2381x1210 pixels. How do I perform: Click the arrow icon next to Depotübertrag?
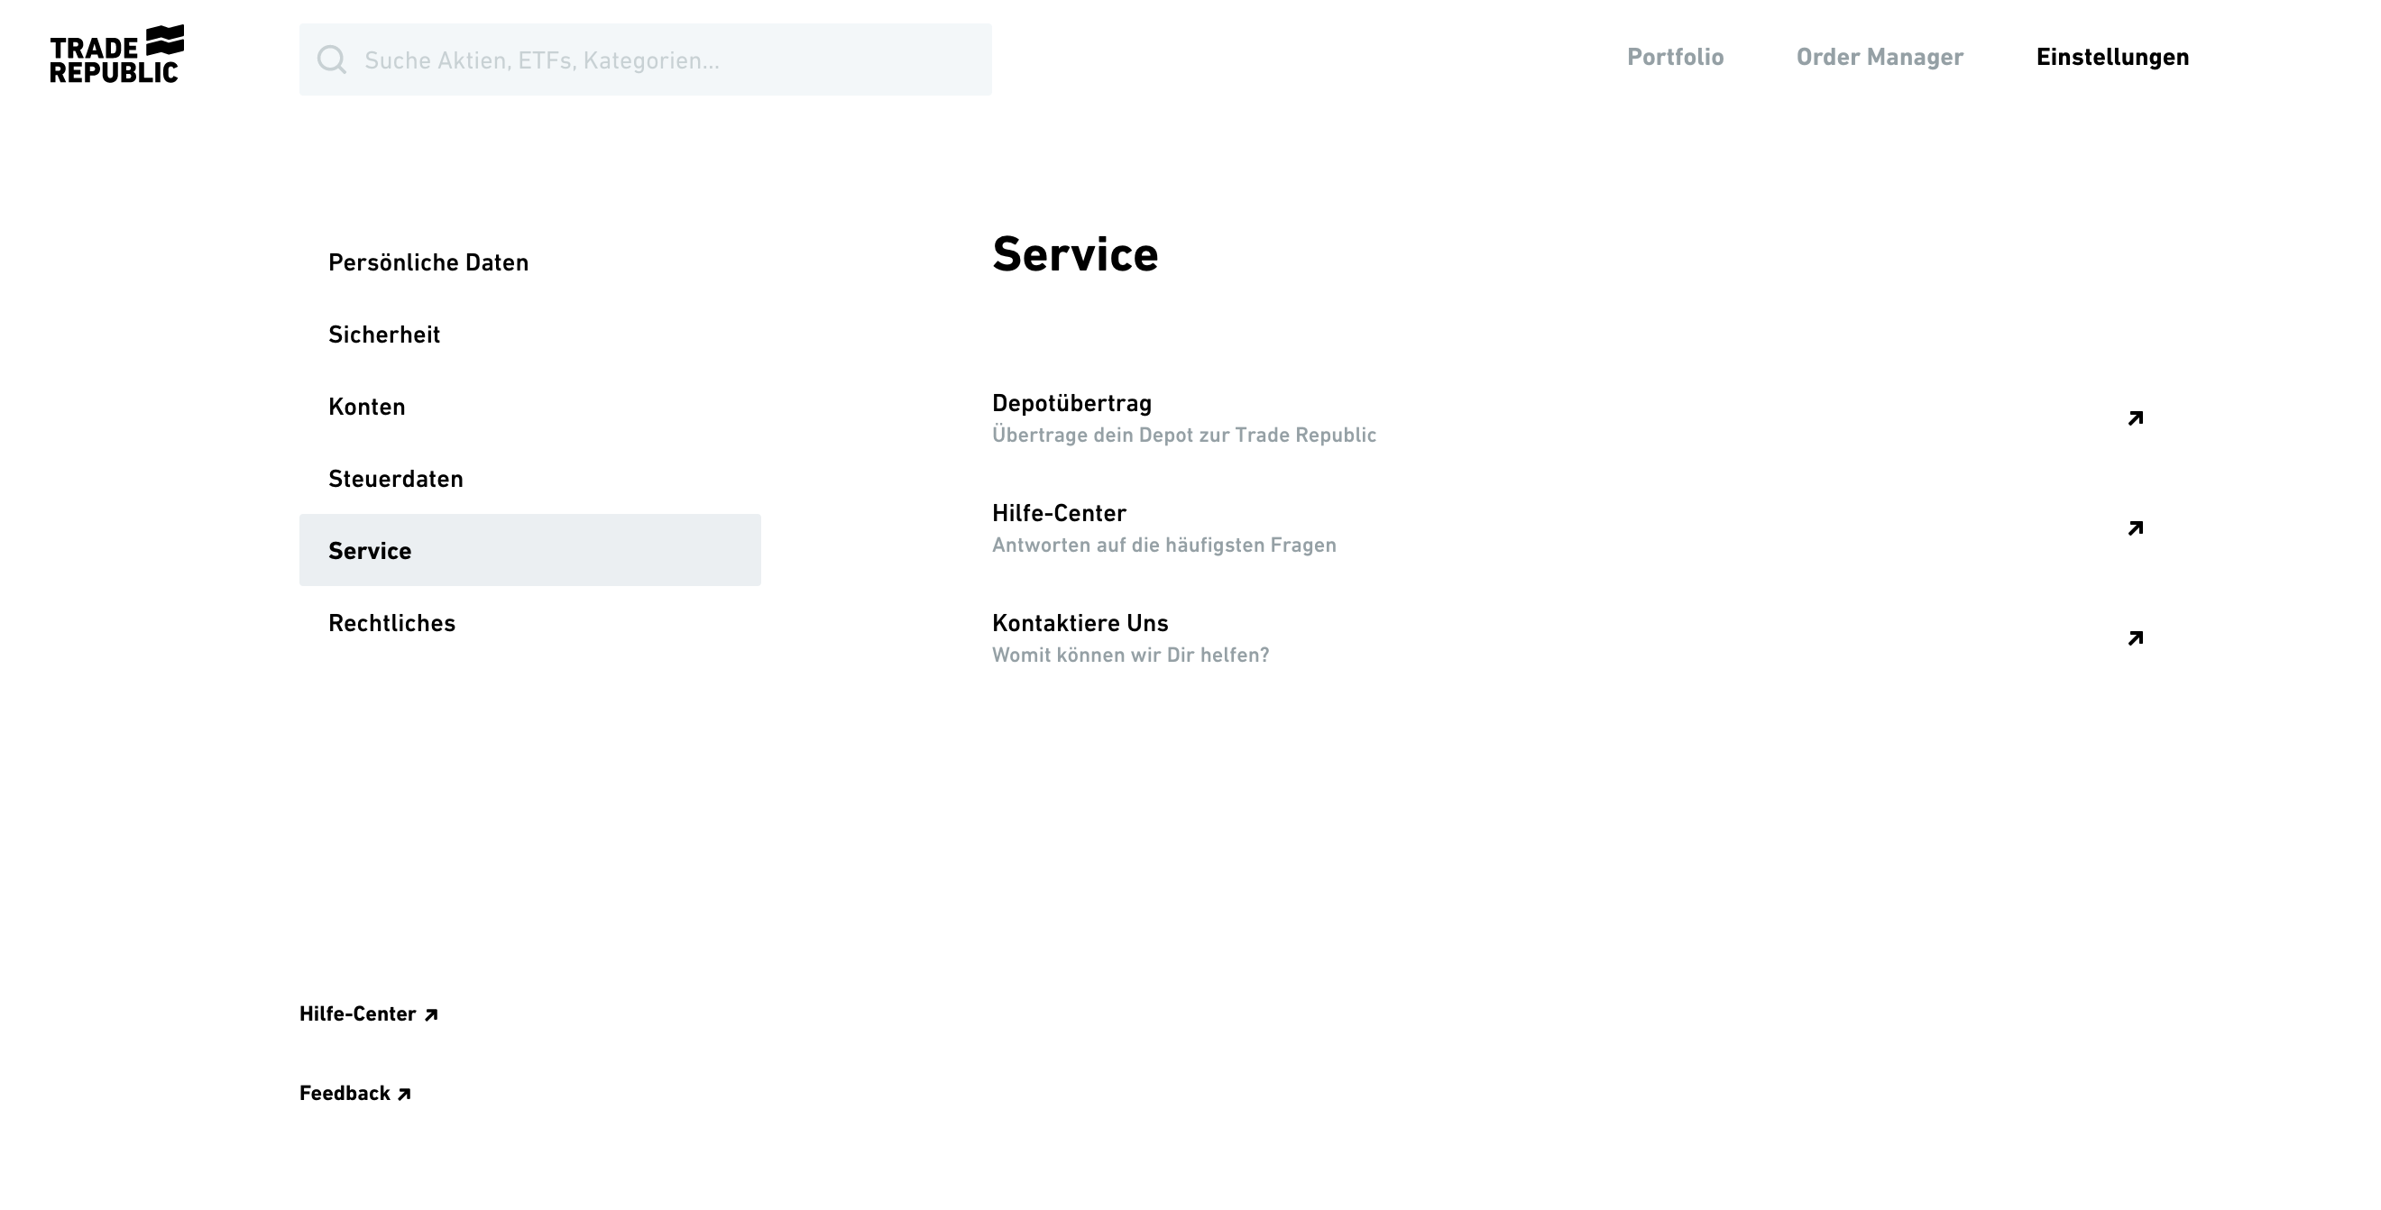pos(2134,418)
